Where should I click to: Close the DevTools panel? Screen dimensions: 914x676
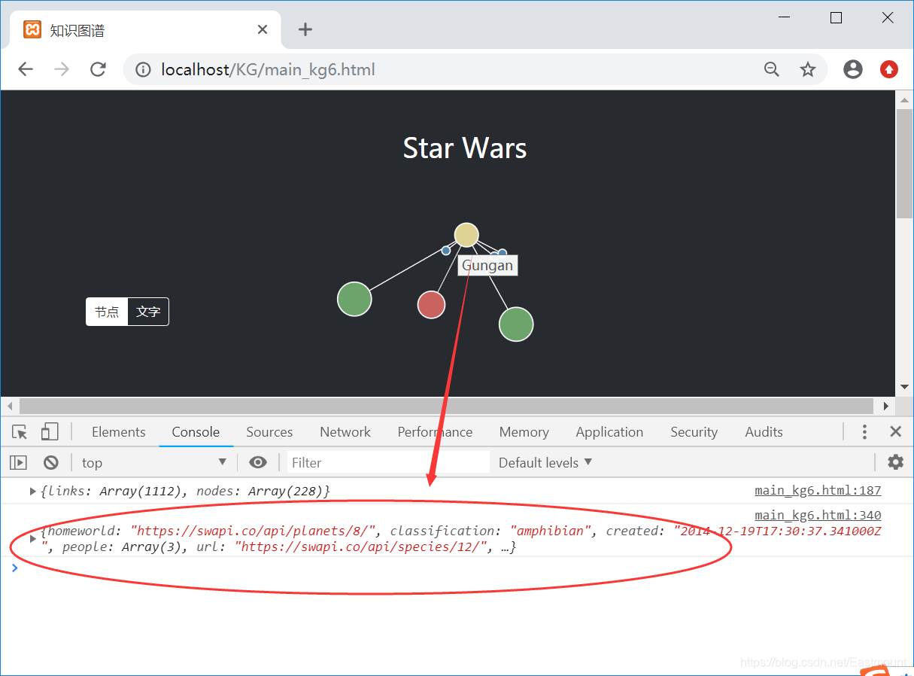[895, 432]
